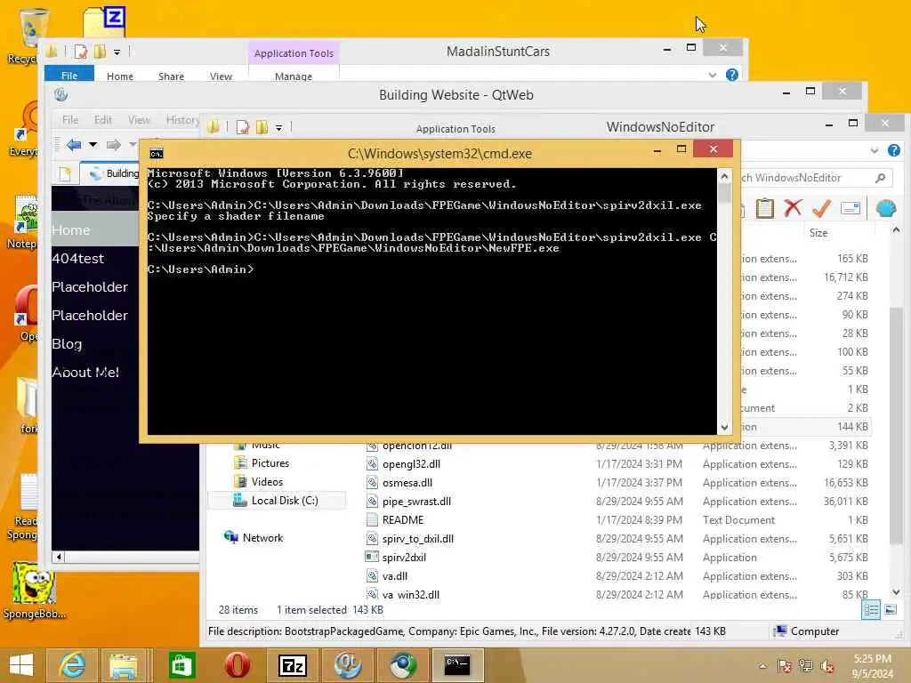
Task: Select Videos in navigation pane
Action: 259,481
